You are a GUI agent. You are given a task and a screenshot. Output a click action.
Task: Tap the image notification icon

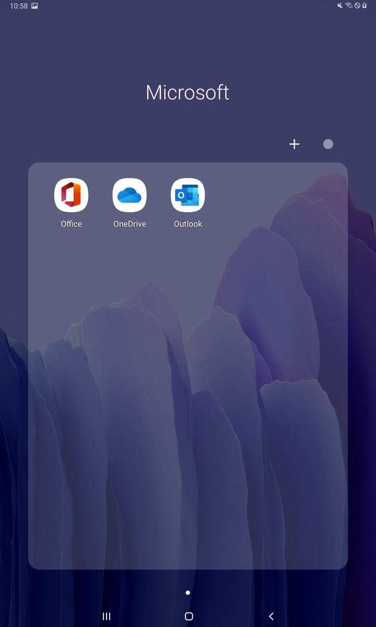[x=34, y=6]
